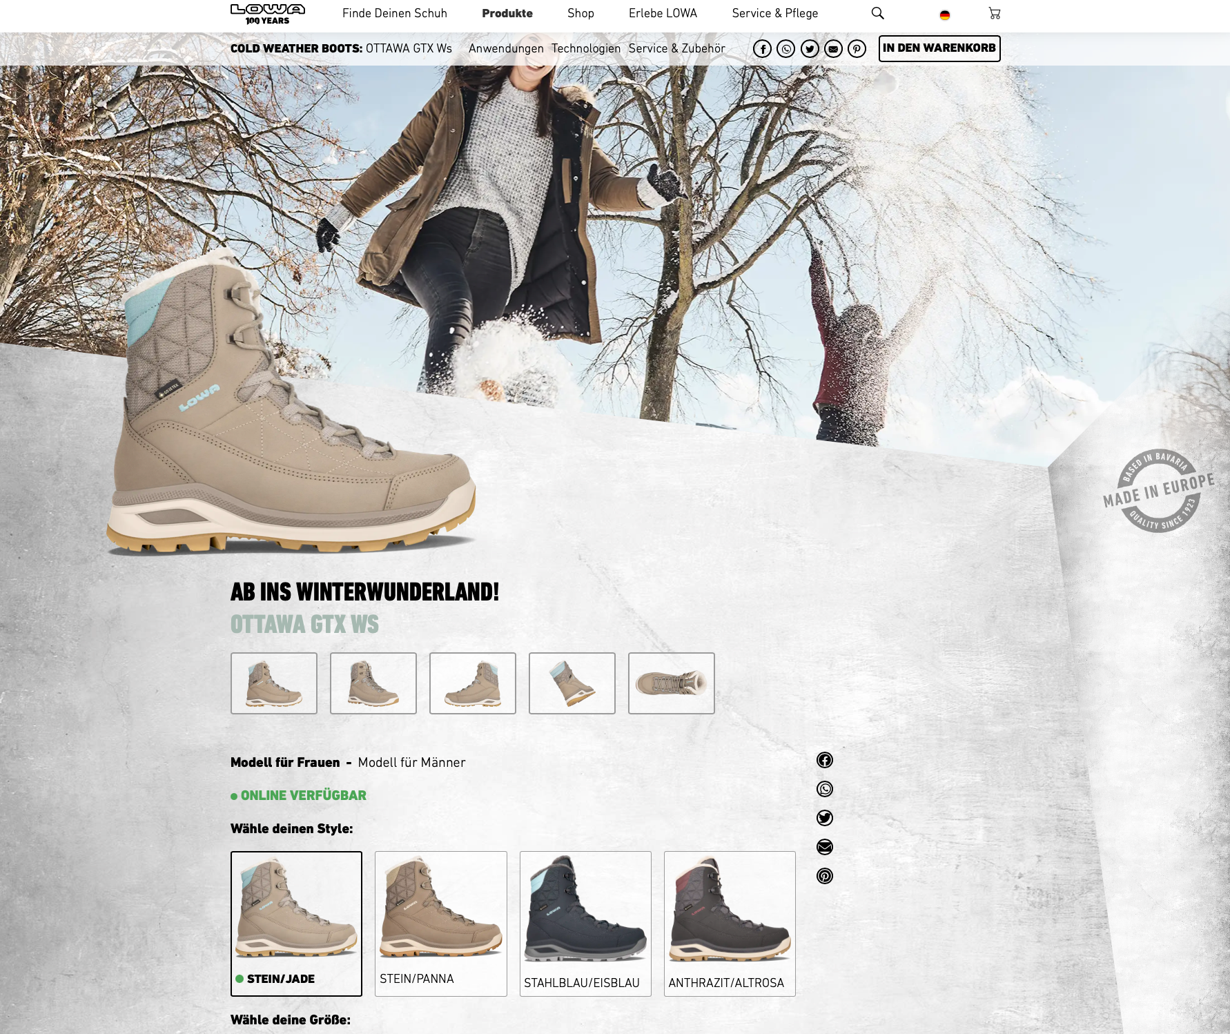Open Service & Pflege menu
The image size is (1230, 1034).
774,13
